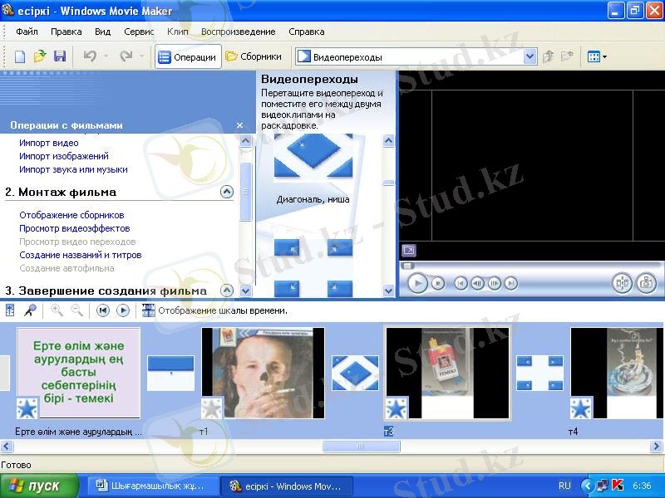Click the Создание названий и титров link

(x=81, y=255)
